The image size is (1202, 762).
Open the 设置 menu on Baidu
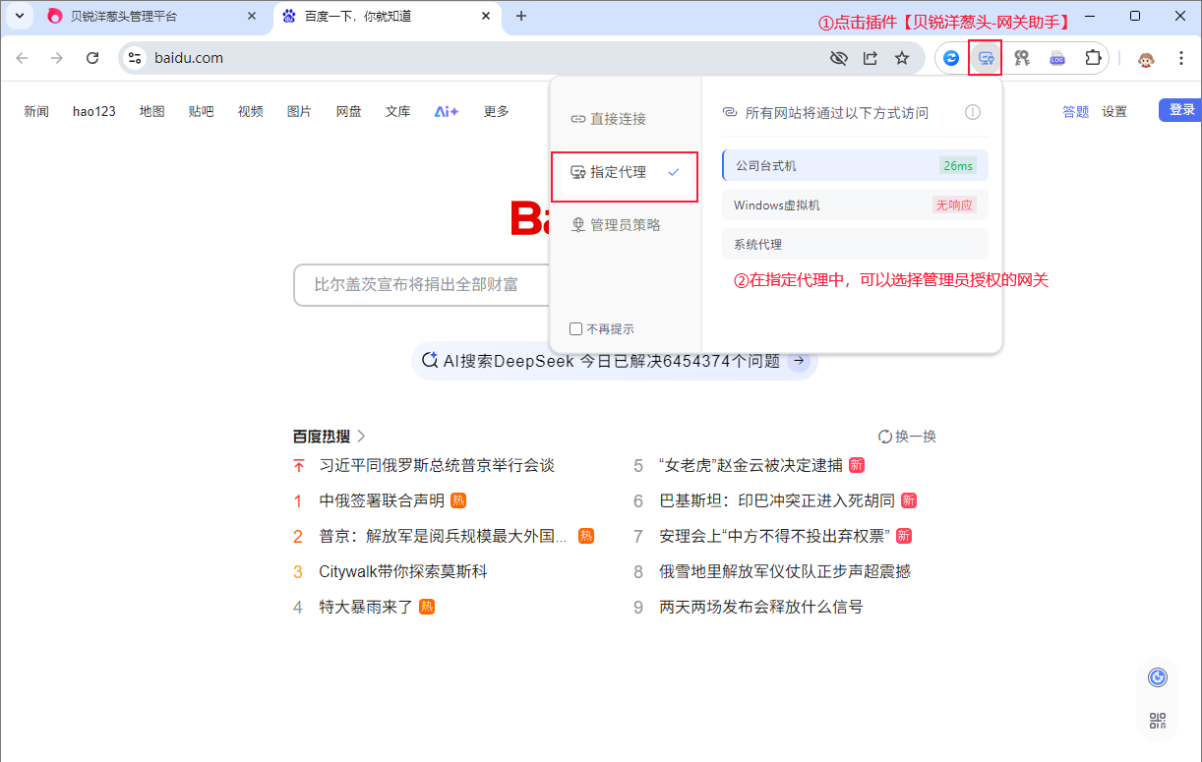tap(1114, 112)
